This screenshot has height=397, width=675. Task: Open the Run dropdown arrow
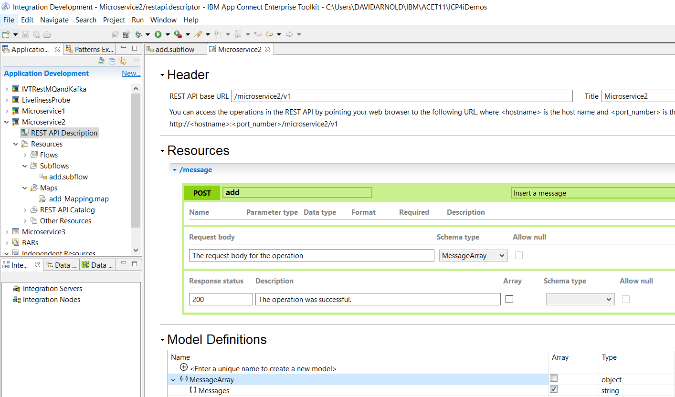pyautogui.click(x=168, y=34)
